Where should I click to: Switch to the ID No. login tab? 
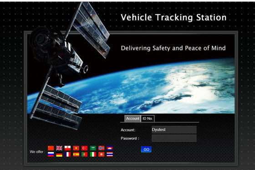point(148,119)
